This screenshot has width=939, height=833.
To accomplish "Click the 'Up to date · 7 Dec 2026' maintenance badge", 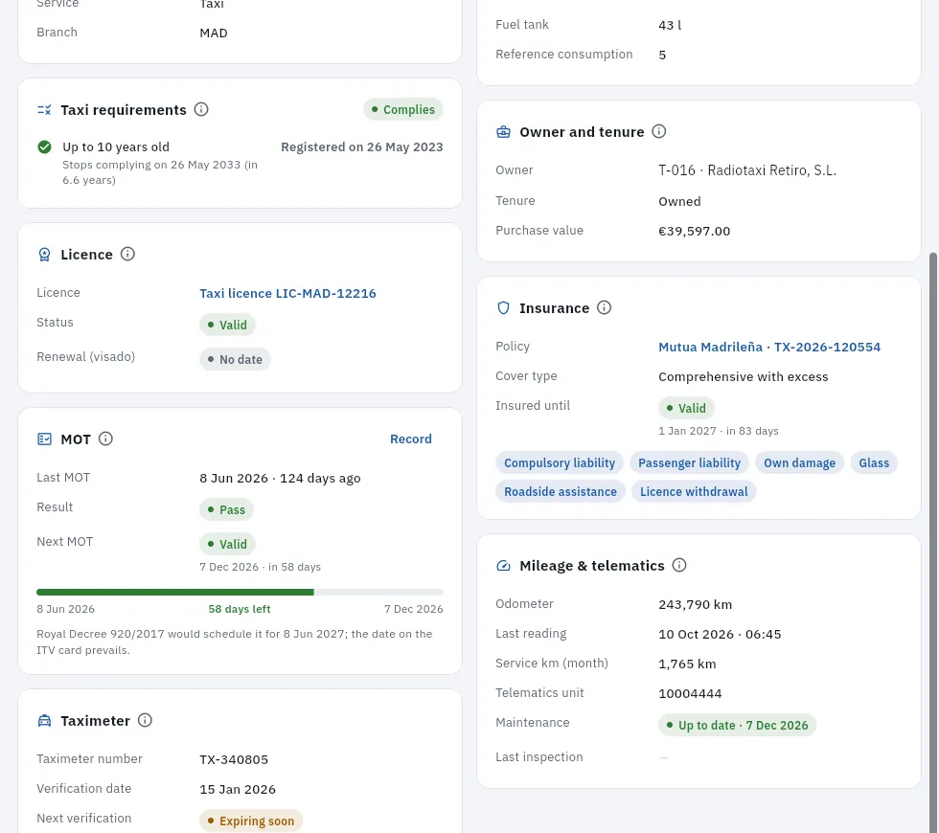I will (737, 726).
